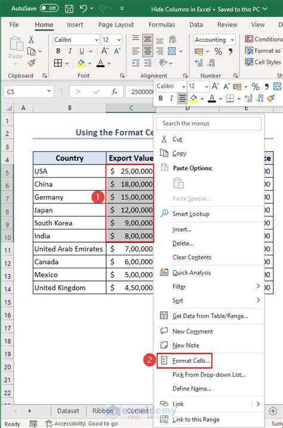This screenshot has width=283, height=428.
Task: Open the ribbon Borders dropdown arrow
Action: click(x=67, y=63)
